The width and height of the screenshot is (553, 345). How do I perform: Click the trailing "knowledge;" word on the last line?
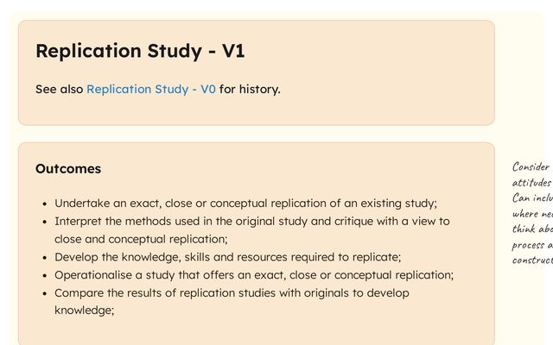tap(85, 310)
